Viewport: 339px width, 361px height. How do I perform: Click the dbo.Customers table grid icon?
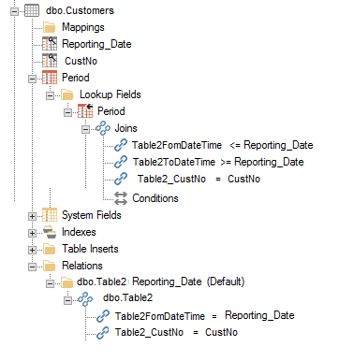pyautogui.click(x=32, y=10)
